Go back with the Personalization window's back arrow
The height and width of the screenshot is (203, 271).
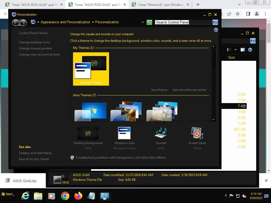16,22
